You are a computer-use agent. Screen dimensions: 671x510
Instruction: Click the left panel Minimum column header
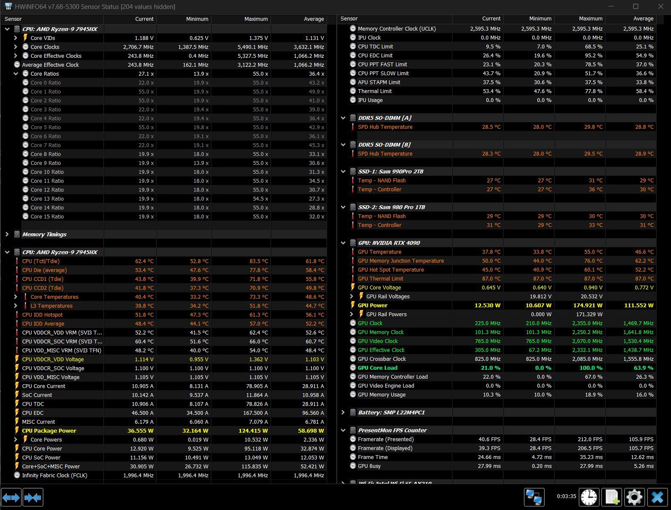click(184, 19)
